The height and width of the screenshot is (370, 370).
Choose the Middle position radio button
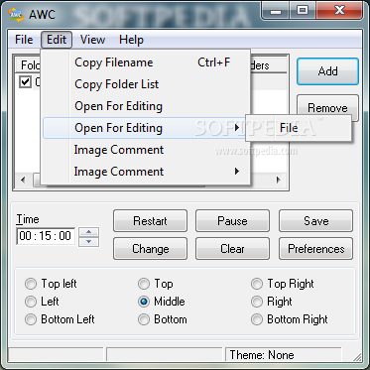144,302
